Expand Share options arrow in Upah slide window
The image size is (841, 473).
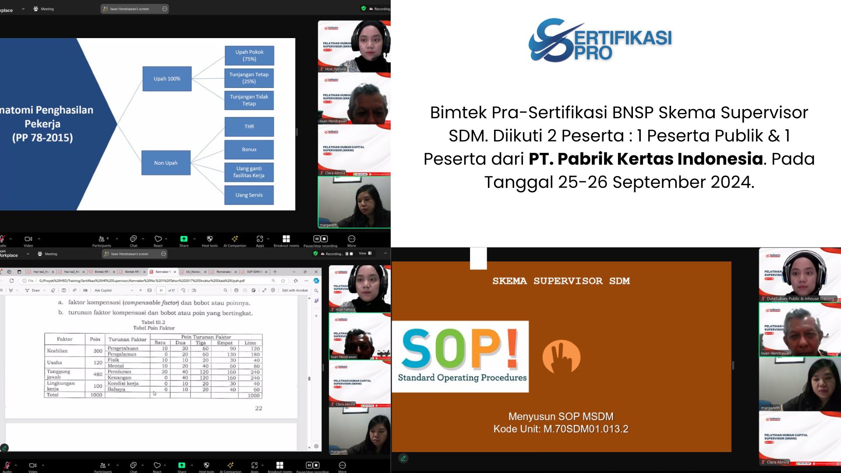194,239
